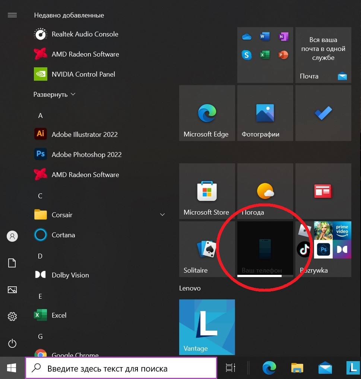The height and width of the screenshot is (379, 361).
Task: Open Settings gear in the sidebar
Action: [x=12, y=317]
